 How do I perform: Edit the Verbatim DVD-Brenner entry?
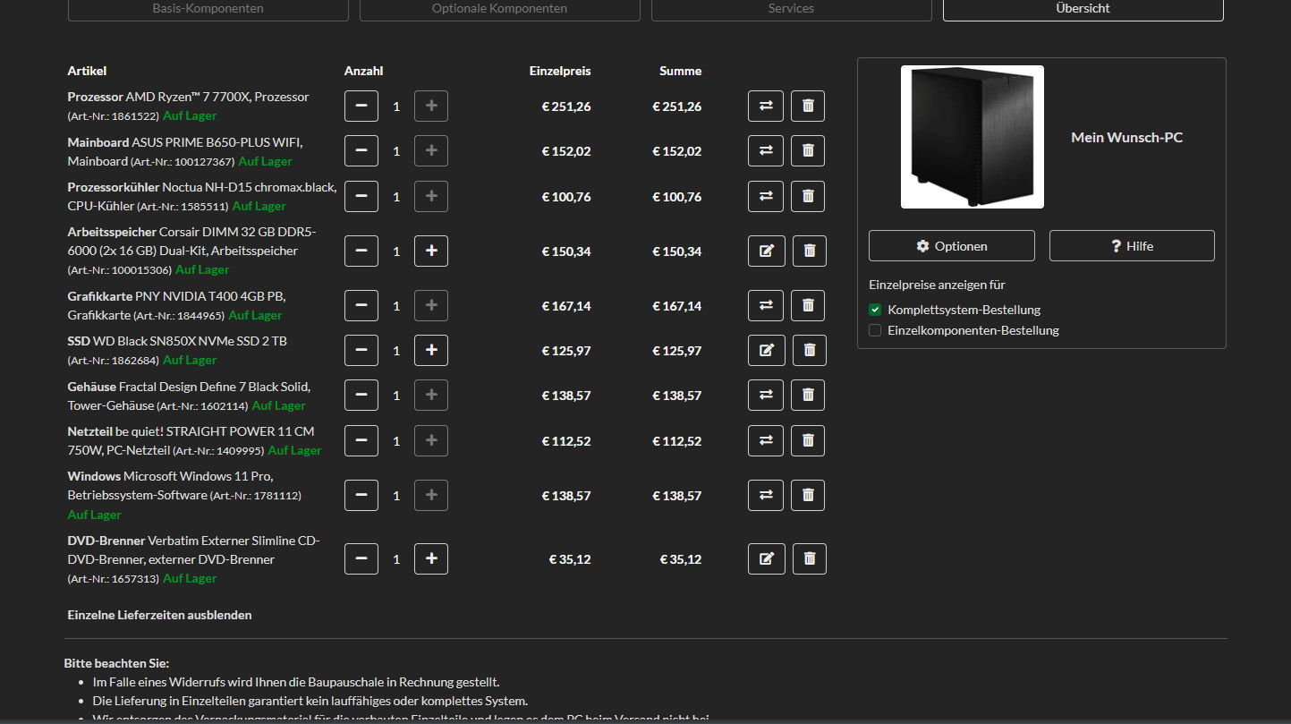[x=767, y=558]
